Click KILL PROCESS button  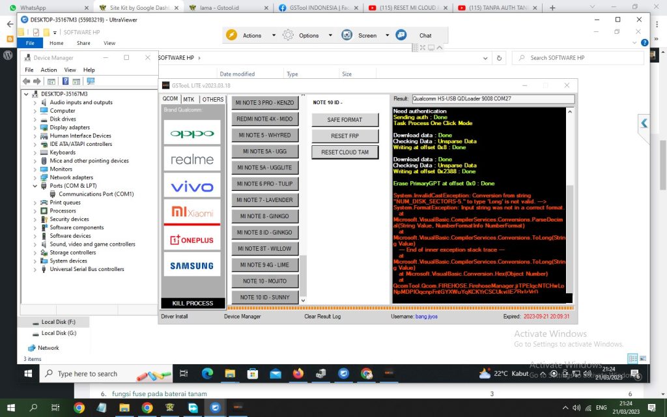pyautogui.click(x=193, y=303)
